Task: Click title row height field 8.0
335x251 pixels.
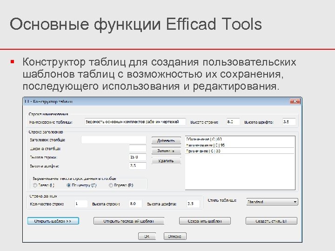Action: pyautogui.click(x=233, y=122)
